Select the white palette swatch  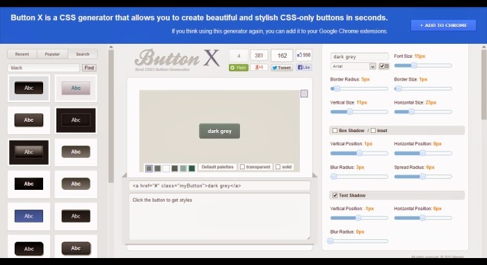coord(166,168)
